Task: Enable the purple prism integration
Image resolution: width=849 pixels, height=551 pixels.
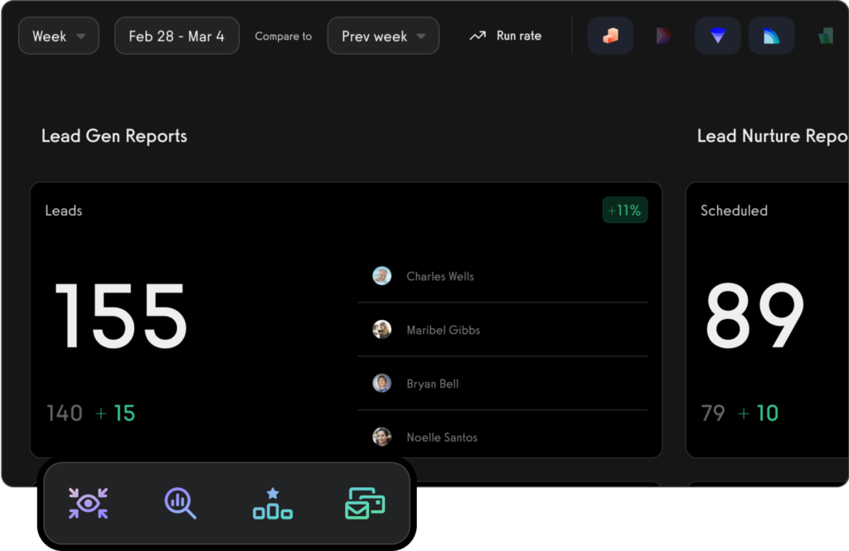Action: coord(663,35)
